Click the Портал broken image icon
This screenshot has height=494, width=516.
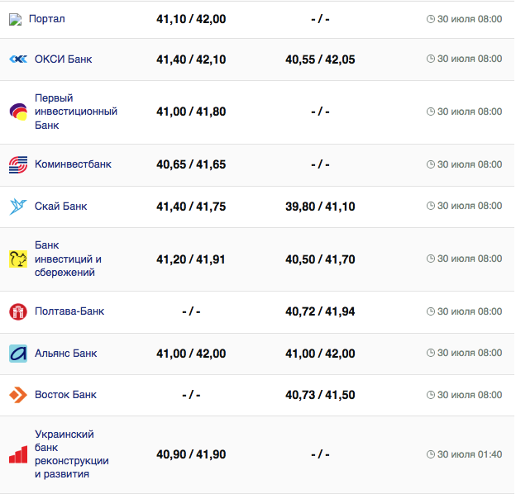[x=15, y=19]
